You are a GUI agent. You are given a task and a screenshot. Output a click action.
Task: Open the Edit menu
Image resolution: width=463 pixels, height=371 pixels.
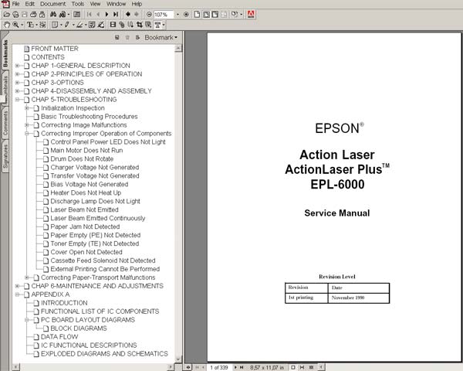tap(29, 4)
